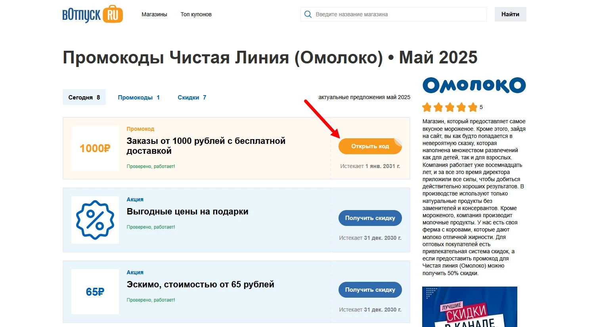Click Получить скидку for gift prices offer
This screenshot has height=327, width=597.
(370, 218)
